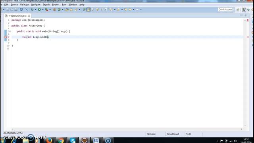Image resolution: width=254 pixels, height=143 pixels.
Task: Open the Search icon dropdown arrow
Action: (x=79, y=10)
